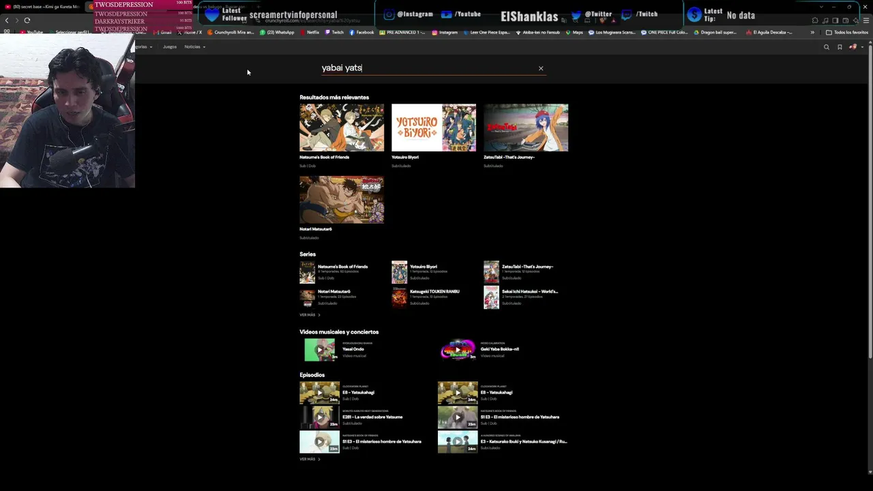Play Boruto episode E281 La verdad sobre Yatsume
The image size is (873, 491).
point(319,417)
